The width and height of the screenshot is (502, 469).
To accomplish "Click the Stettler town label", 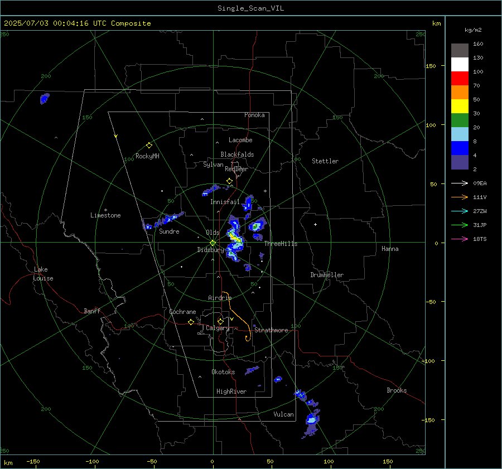I will click(x=325, y=161).
